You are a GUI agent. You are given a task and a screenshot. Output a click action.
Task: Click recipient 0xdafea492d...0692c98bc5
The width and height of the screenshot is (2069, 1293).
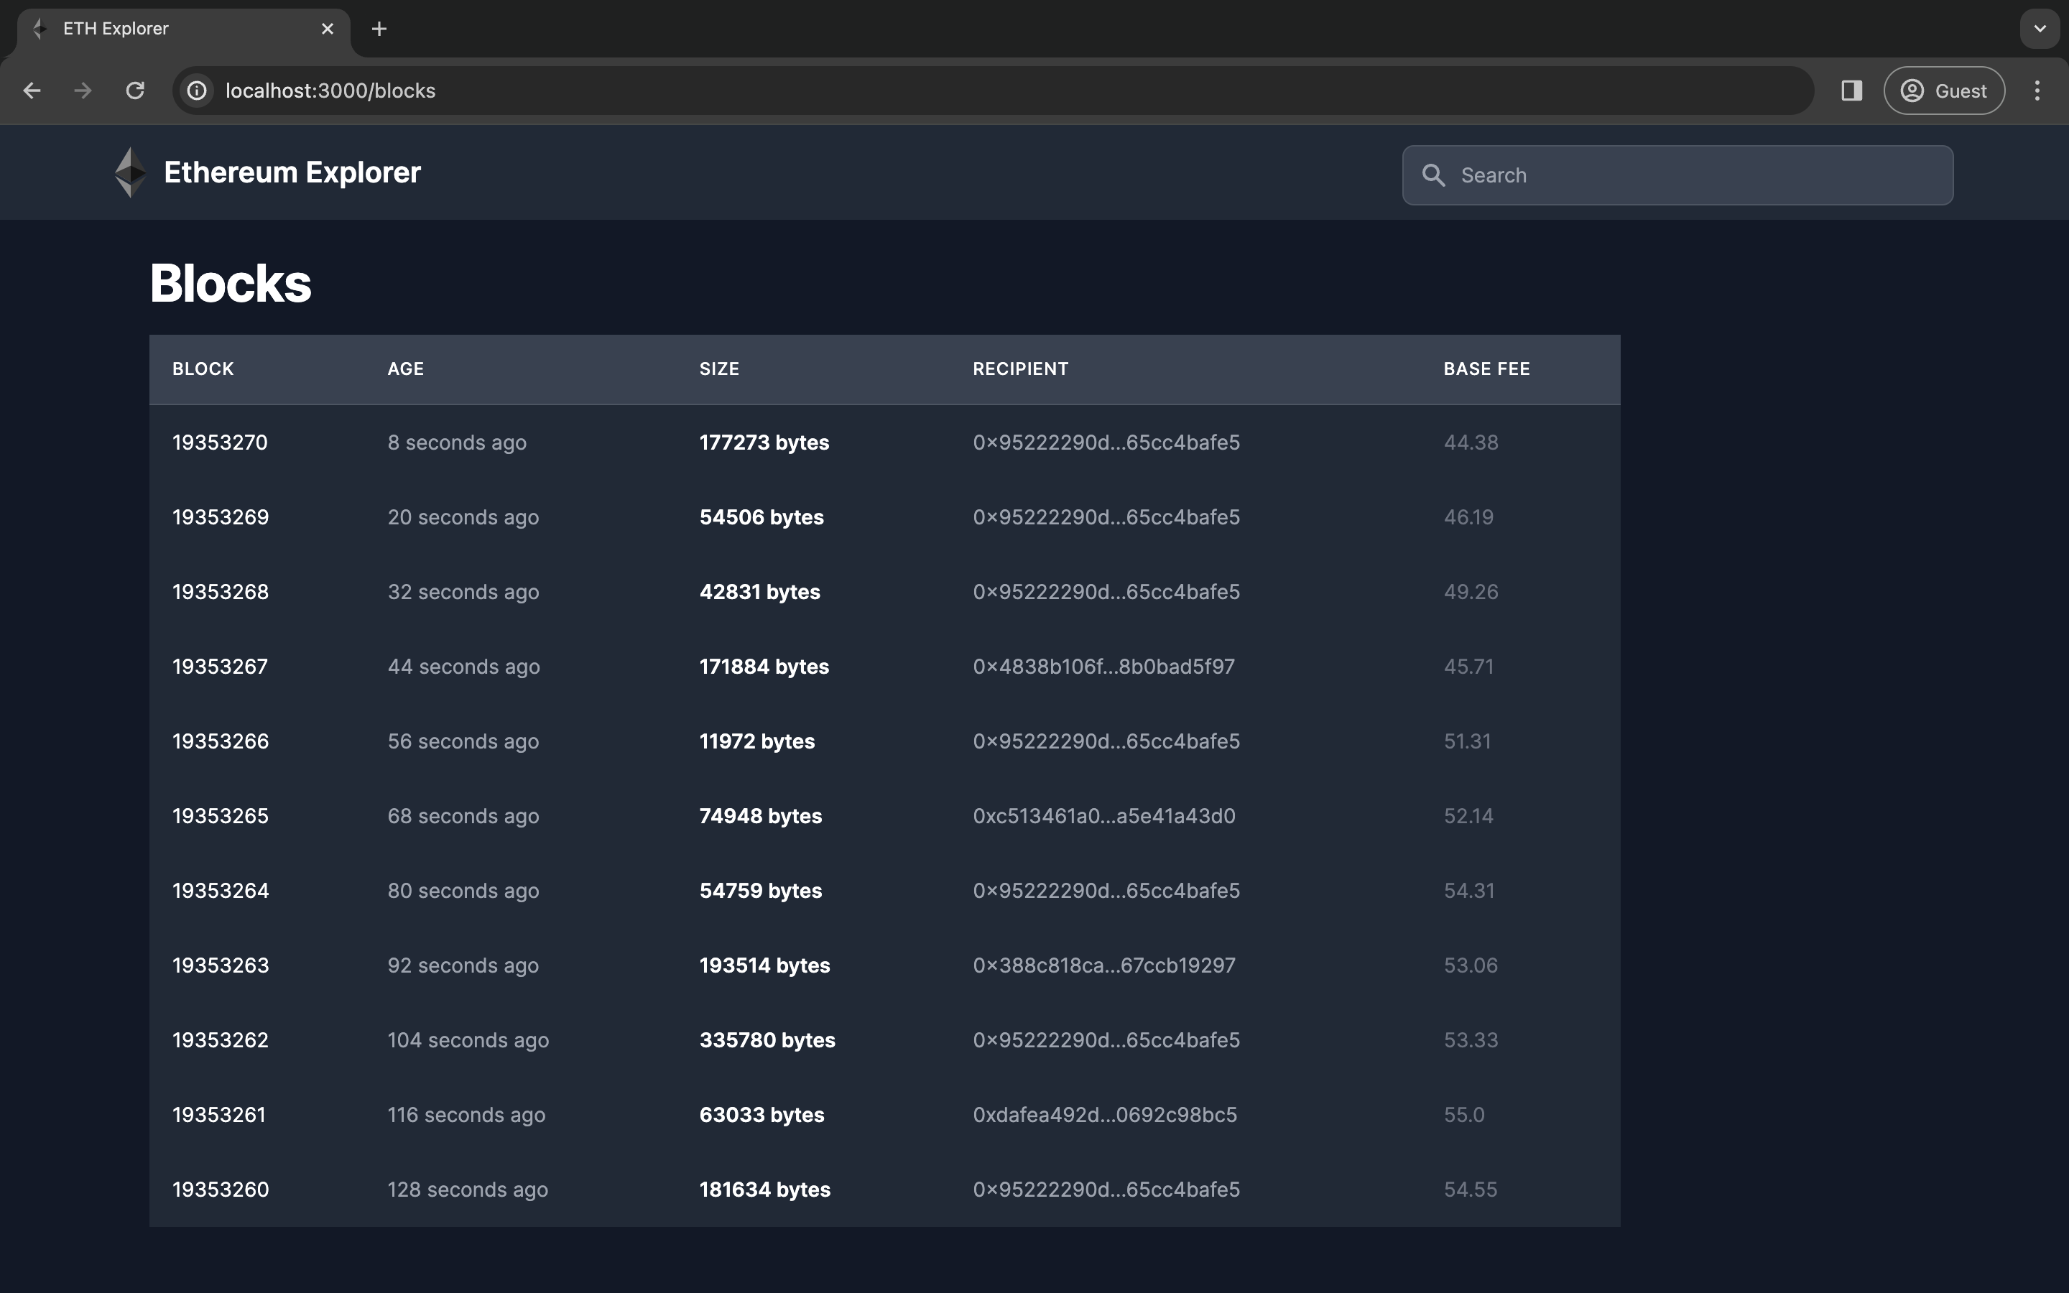(1105, 1114)
